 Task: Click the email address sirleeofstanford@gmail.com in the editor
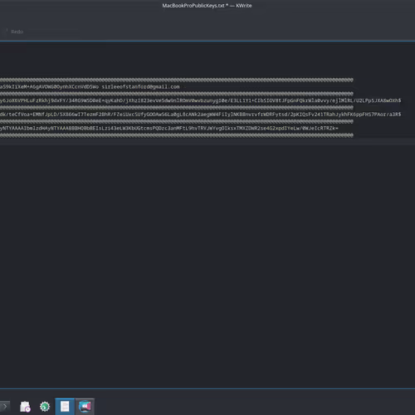140,87
